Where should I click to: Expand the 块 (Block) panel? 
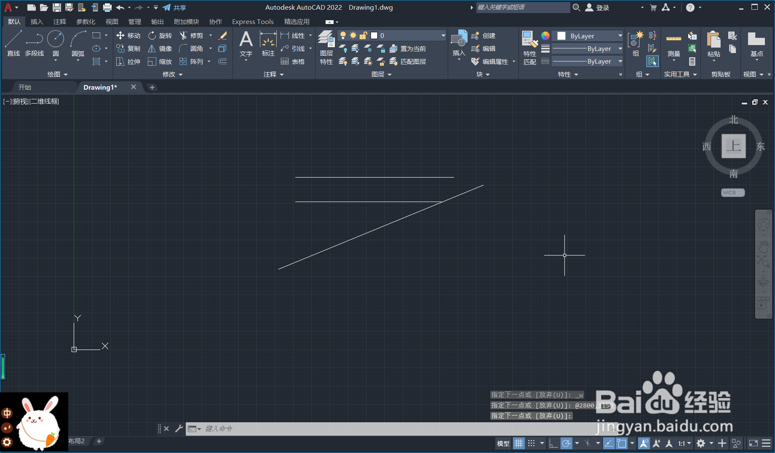pyautogui.click(x=483, y=74)
